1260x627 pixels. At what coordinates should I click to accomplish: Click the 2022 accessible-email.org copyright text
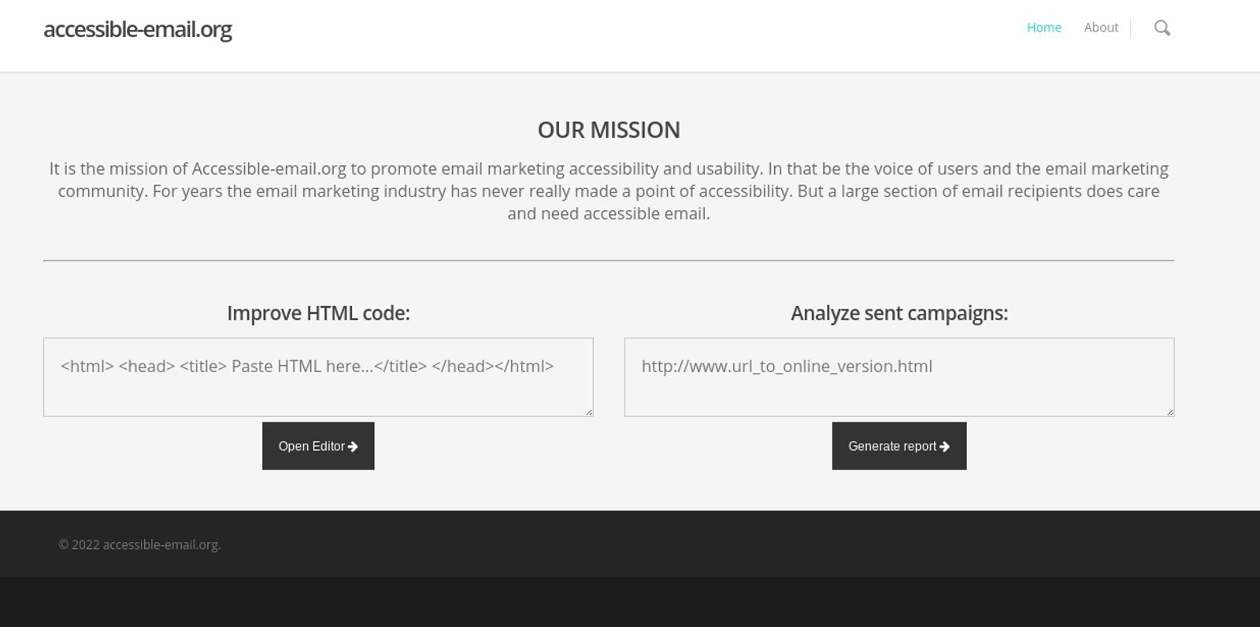[x=140, y=544]
